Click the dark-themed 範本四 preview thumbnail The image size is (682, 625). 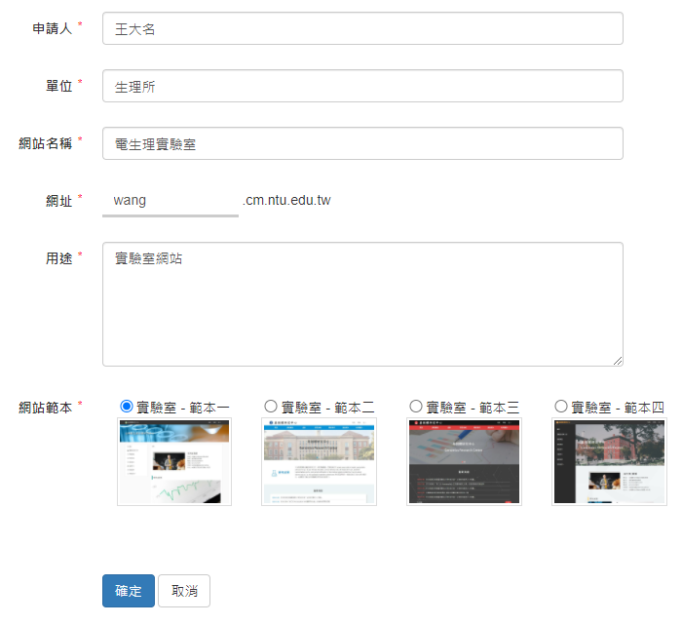(x=609, y=462)
